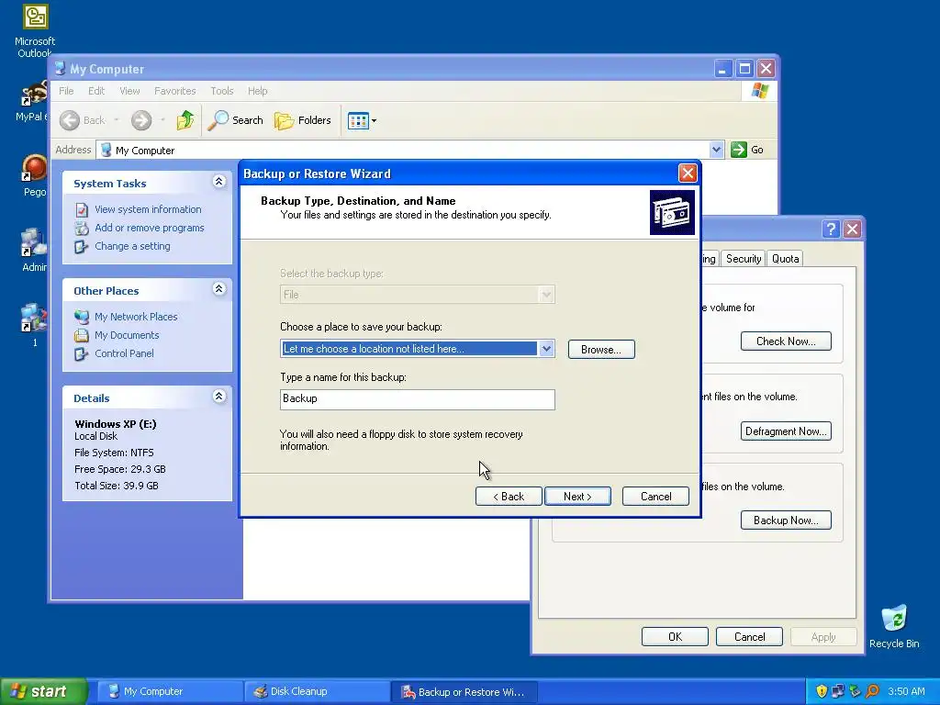
Task: Click My Documents folder icon
Action: coord(82,335)
